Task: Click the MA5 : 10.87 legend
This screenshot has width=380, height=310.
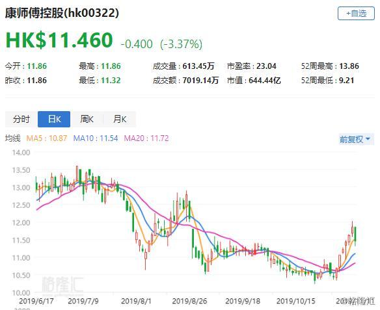Action: click(x=47, y=138)
